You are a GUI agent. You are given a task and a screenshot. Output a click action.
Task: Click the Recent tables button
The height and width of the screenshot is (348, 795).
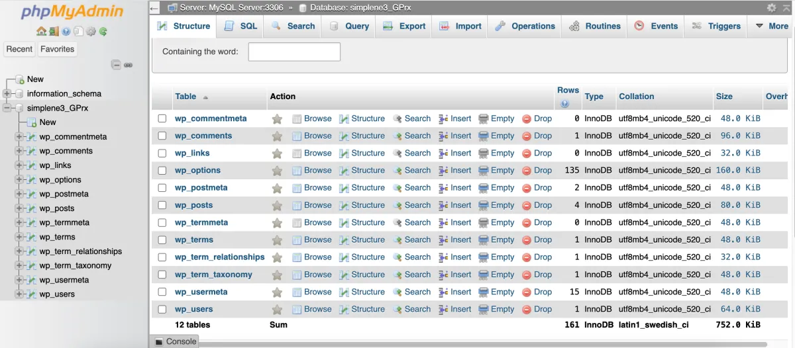(x=19, y=49)
